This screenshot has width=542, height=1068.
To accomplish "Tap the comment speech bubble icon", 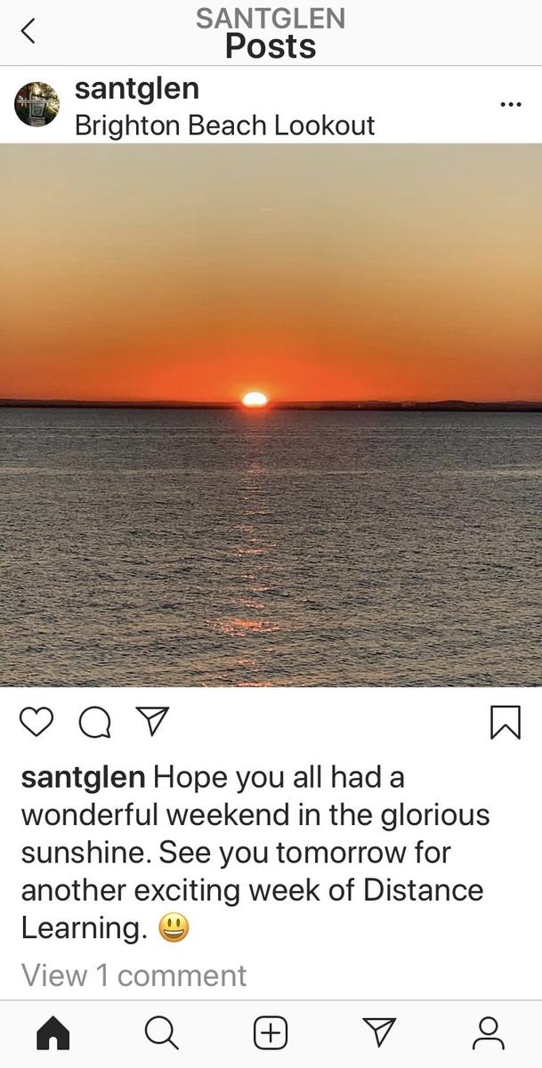I will point(95,723).
